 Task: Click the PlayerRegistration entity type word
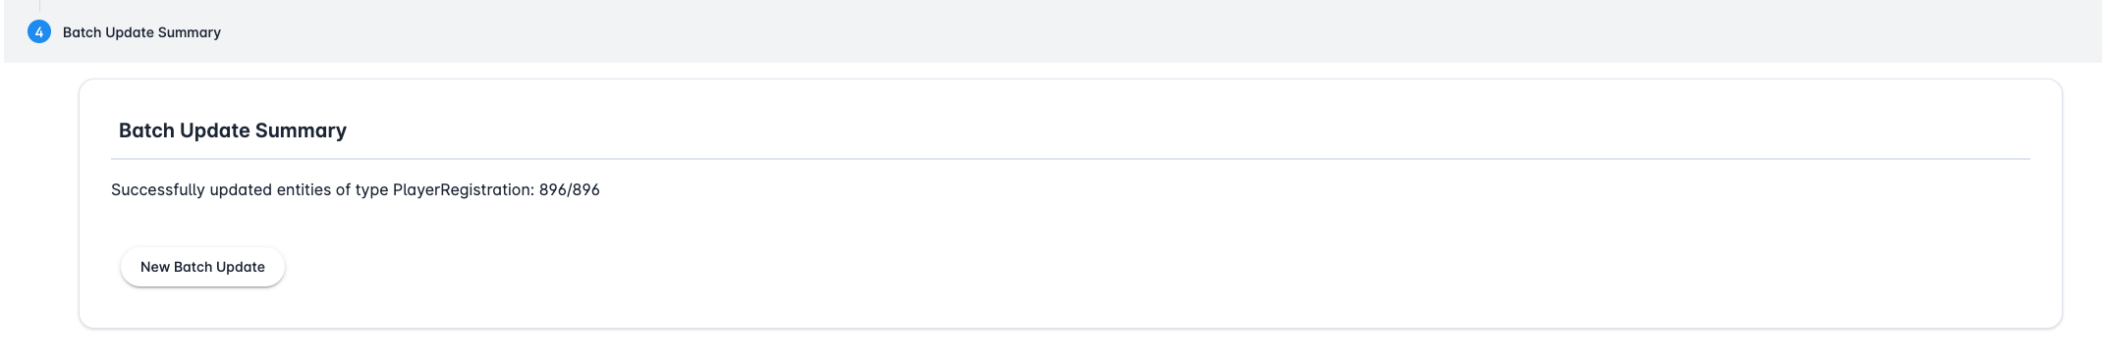pyautogui.click(x=463, y=189)
